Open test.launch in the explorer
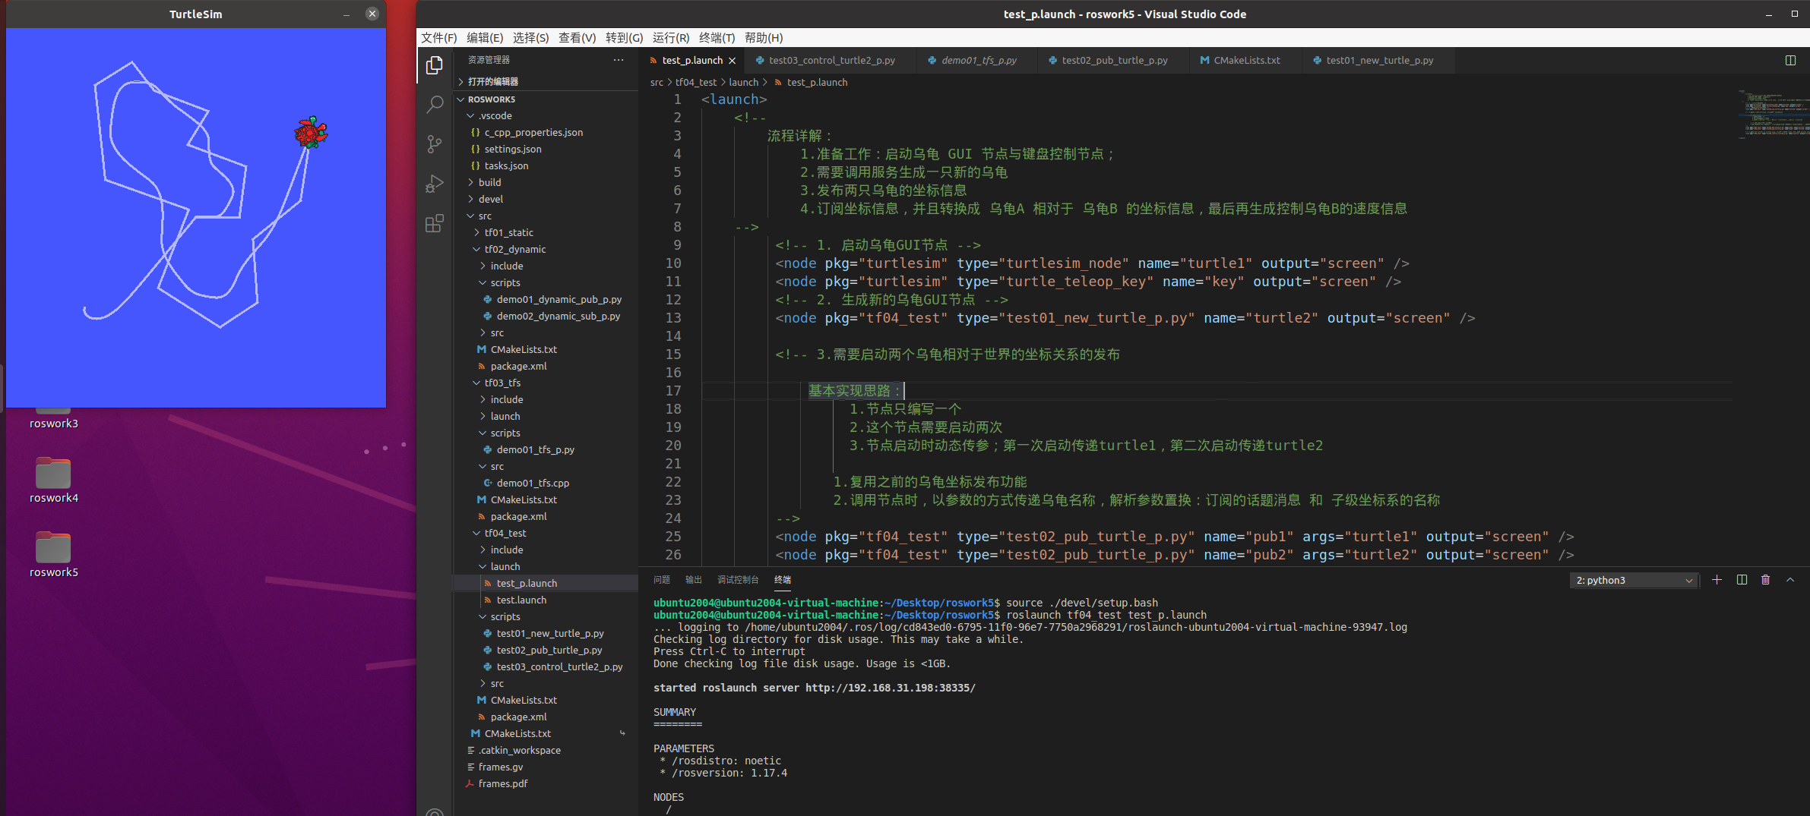This screenshot has height=816, width=1810. click(x=546, y=600)
